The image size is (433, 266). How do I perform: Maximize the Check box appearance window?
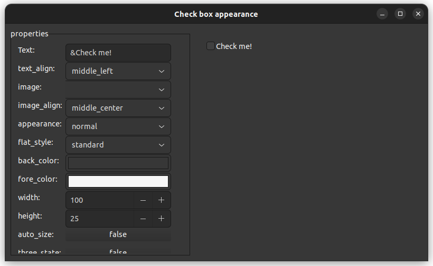400,14
